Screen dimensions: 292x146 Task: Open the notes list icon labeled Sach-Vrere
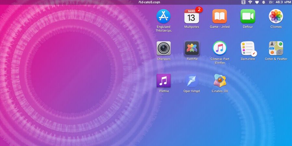tap(248, 49)
